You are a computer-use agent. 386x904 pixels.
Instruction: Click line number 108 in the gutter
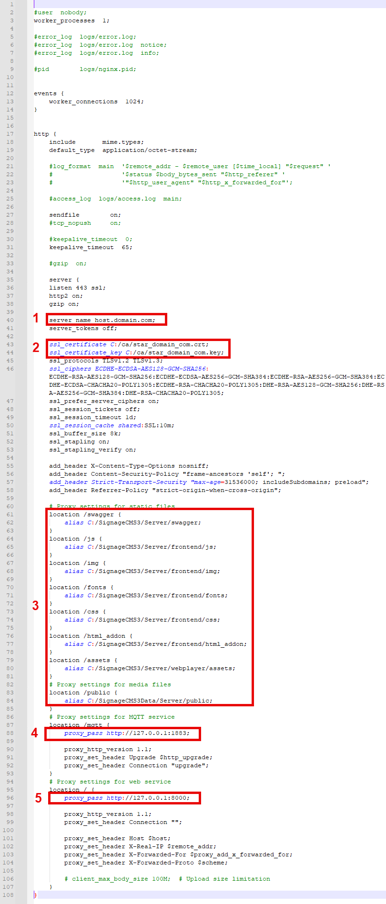(8, 895)
